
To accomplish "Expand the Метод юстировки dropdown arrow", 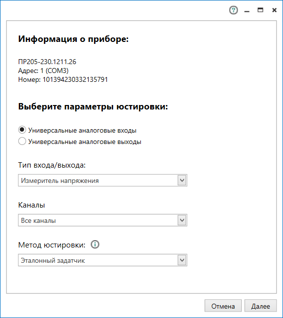I will tap(182, 260).
